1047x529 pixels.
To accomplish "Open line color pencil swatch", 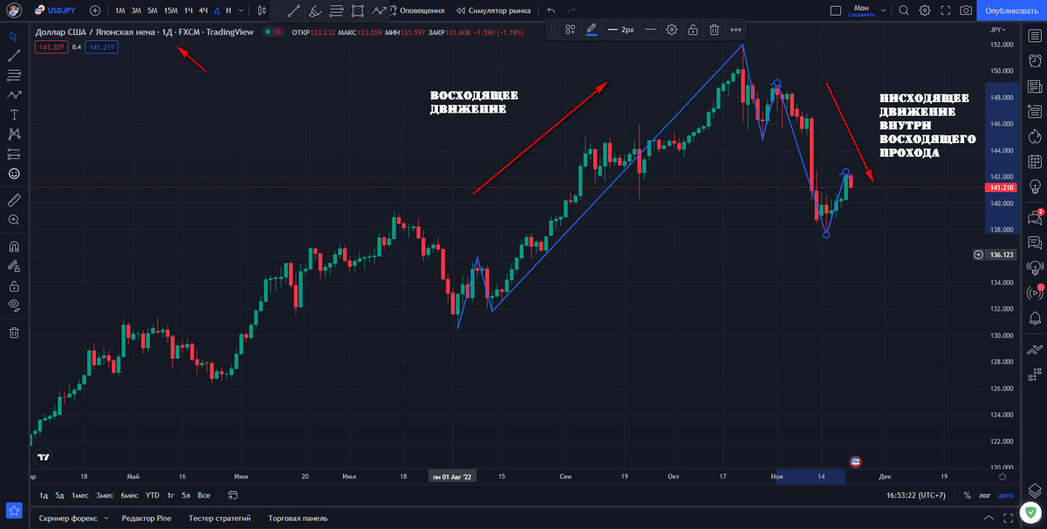I will coord(592,29).
